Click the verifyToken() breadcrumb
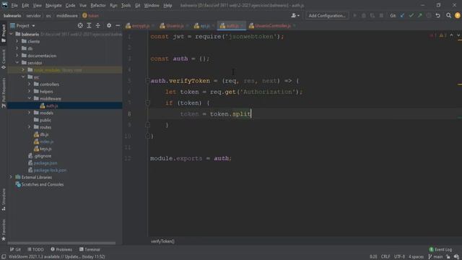462x260 pixels. (162, 241)
